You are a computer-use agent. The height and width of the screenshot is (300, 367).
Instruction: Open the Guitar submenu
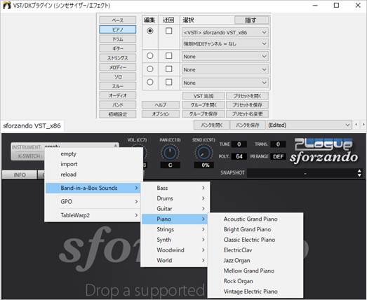[x=175, y=209]
